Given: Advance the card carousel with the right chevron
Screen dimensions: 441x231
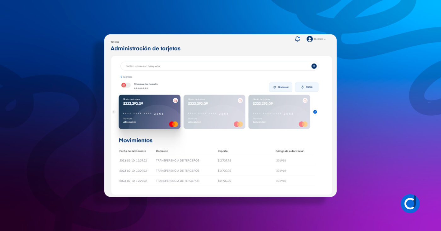Looking at the screenshot, I should point(315,112).
